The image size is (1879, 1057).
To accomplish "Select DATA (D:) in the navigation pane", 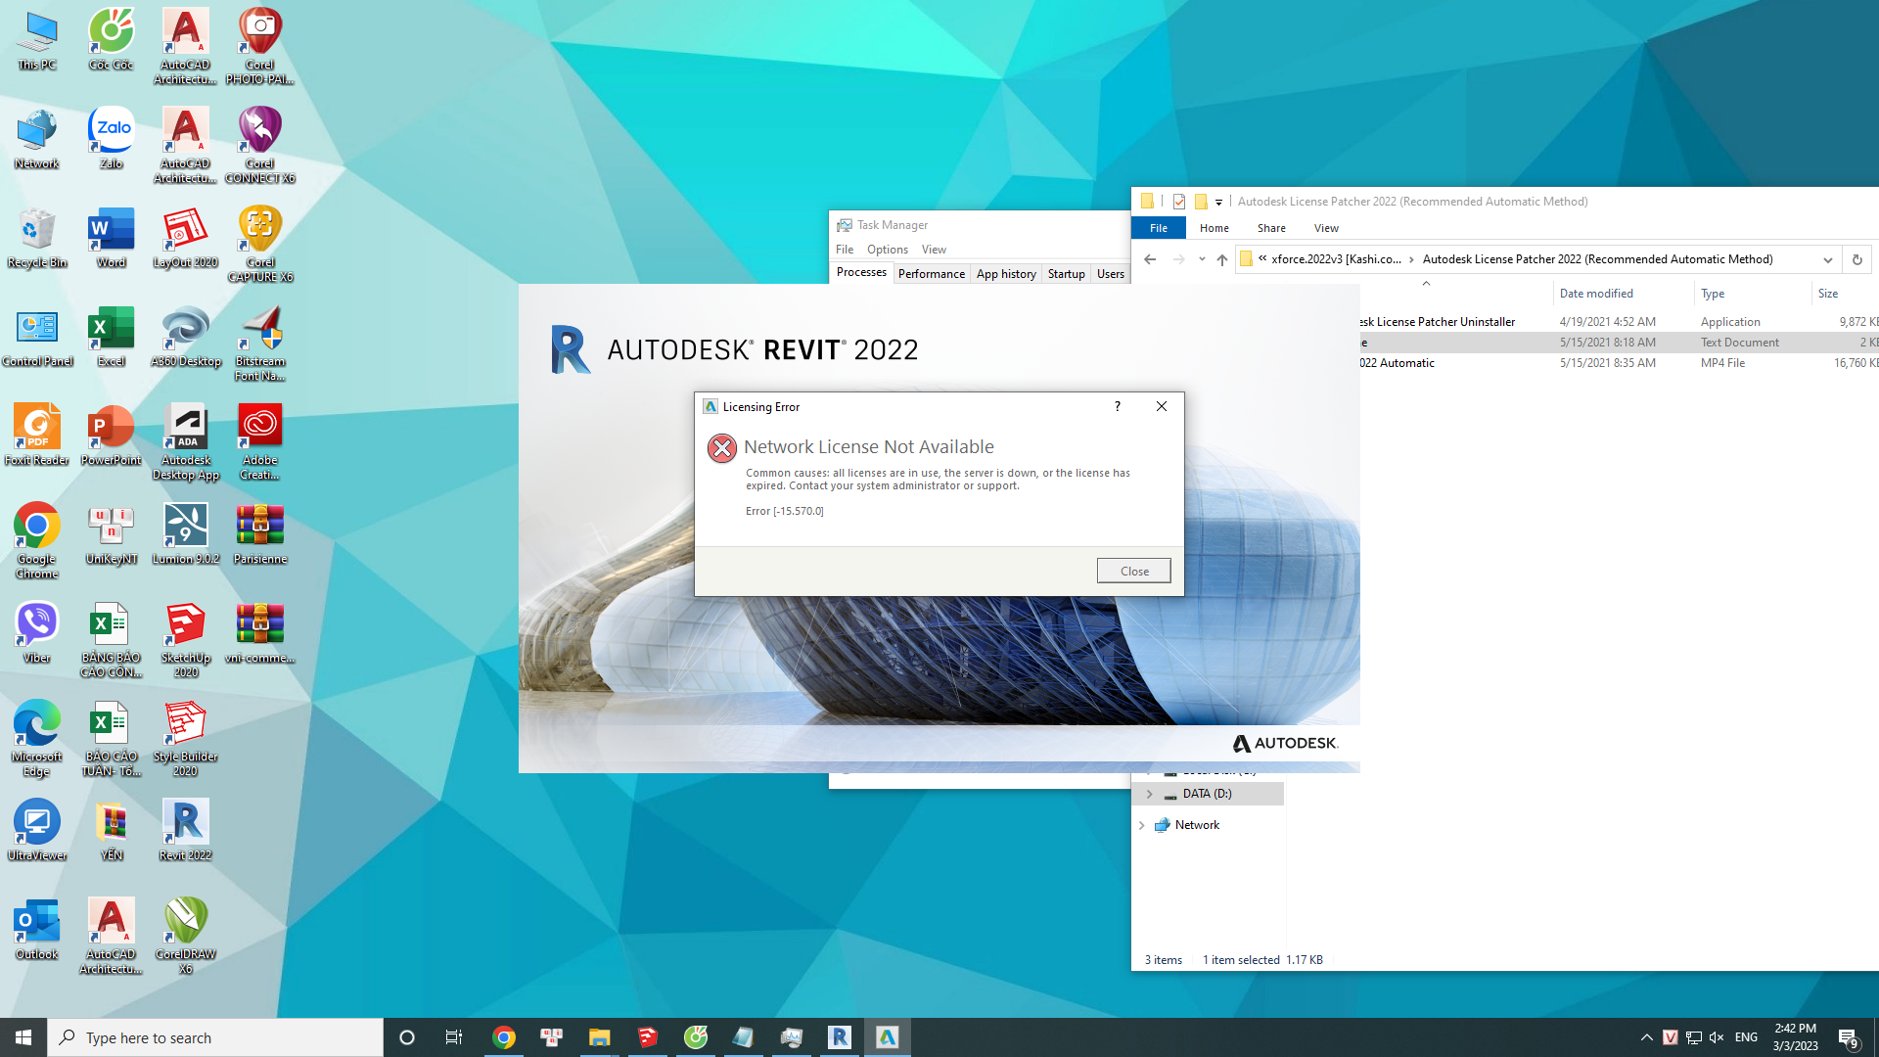I will pos(1208,794).
